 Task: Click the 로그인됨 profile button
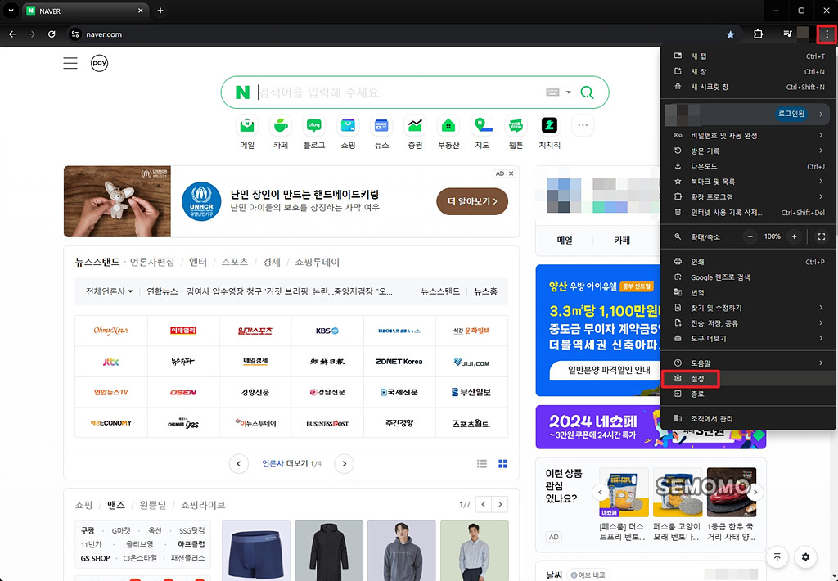click(x=791, y=114)
